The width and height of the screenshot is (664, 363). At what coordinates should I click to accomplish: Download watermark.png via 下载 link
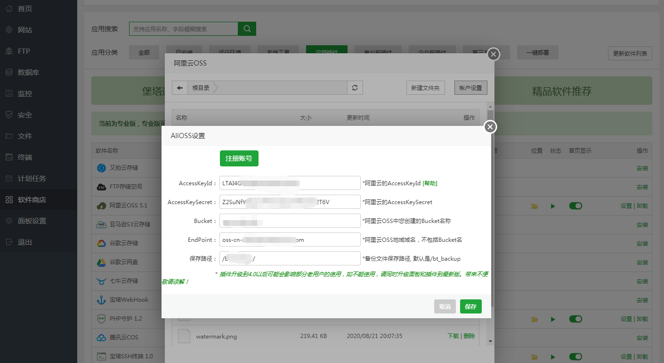click(453, 336)
